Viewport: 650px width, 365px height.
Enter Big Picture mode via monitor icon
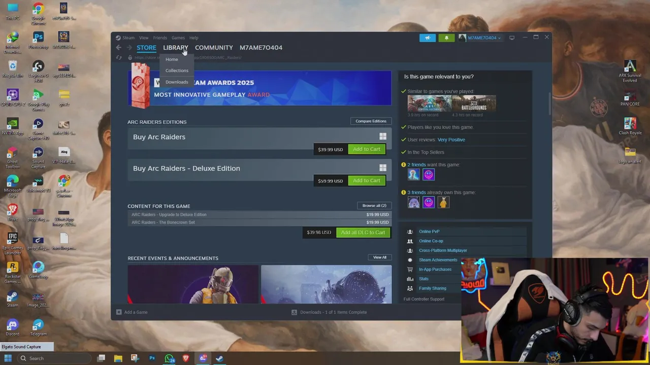(x=512, y=38)
